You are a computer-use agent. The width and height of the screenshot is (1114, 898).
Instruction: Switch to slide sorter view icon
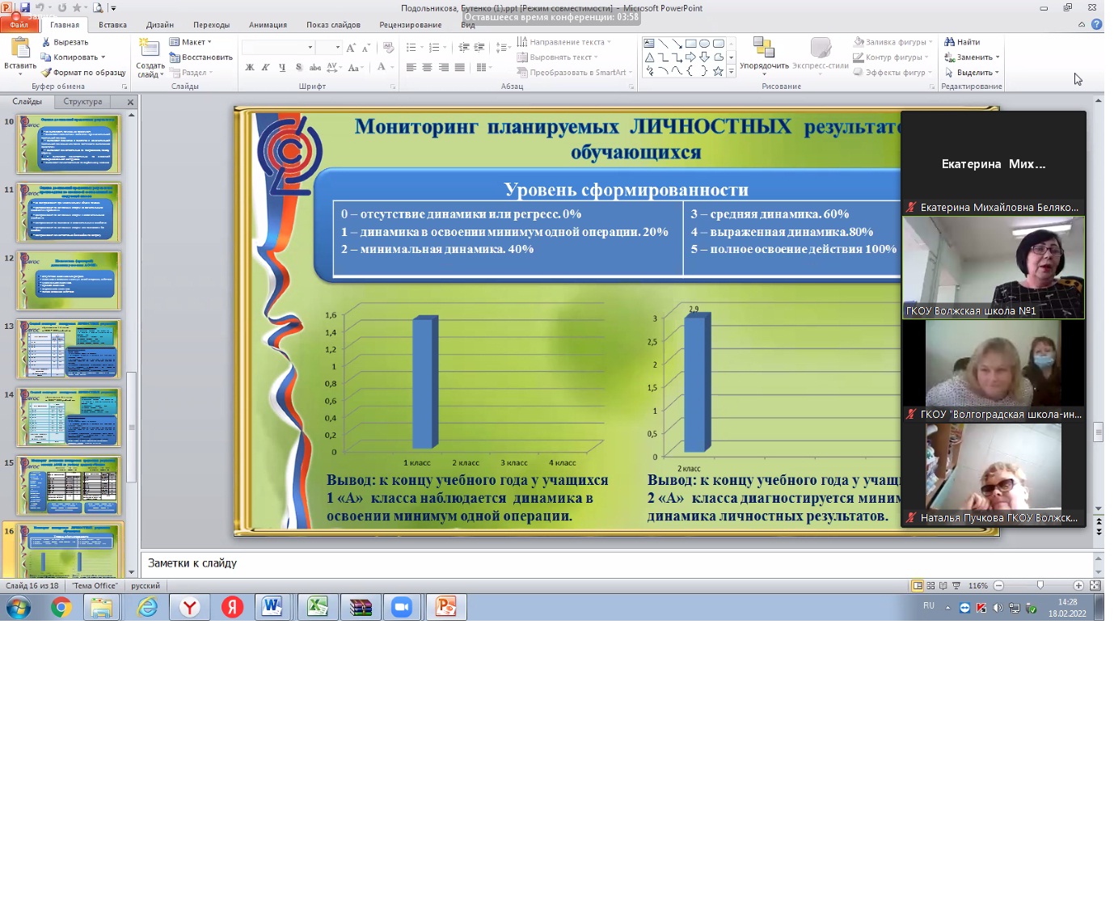click(930, 586)
